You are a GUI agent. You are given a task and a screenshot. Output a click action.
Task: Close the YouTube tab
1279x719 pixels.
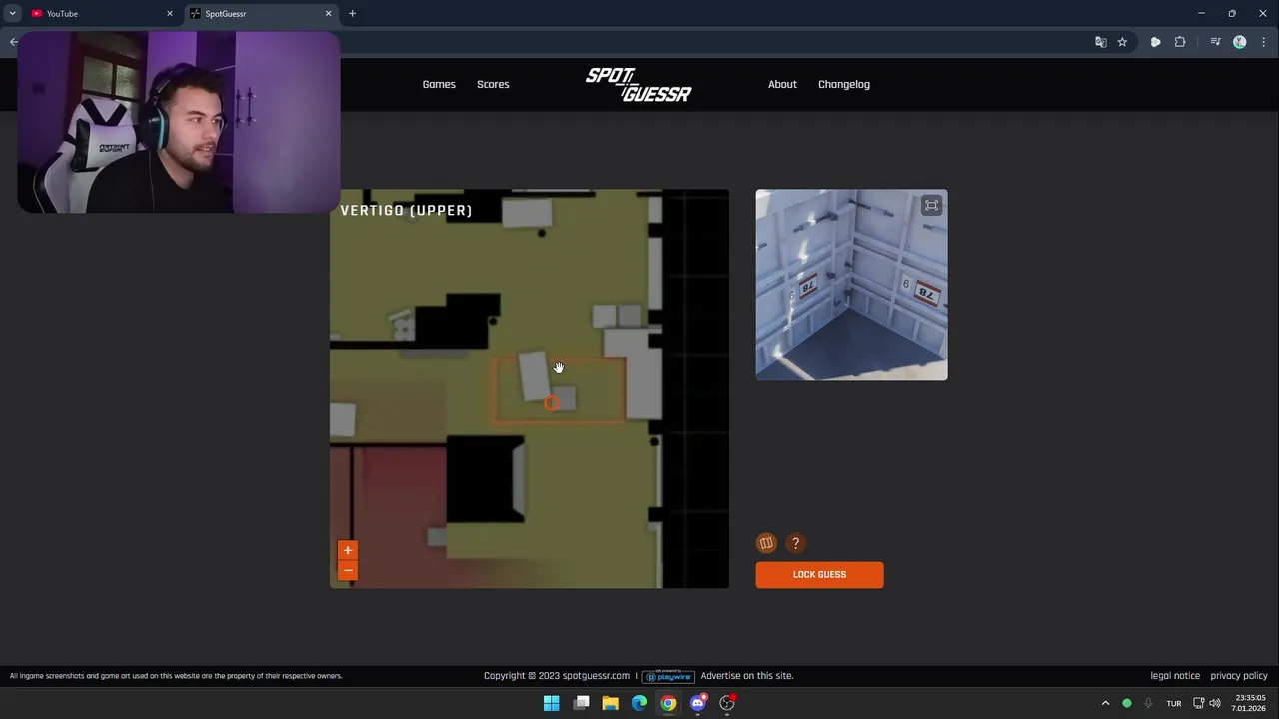[x=169, y=13]
